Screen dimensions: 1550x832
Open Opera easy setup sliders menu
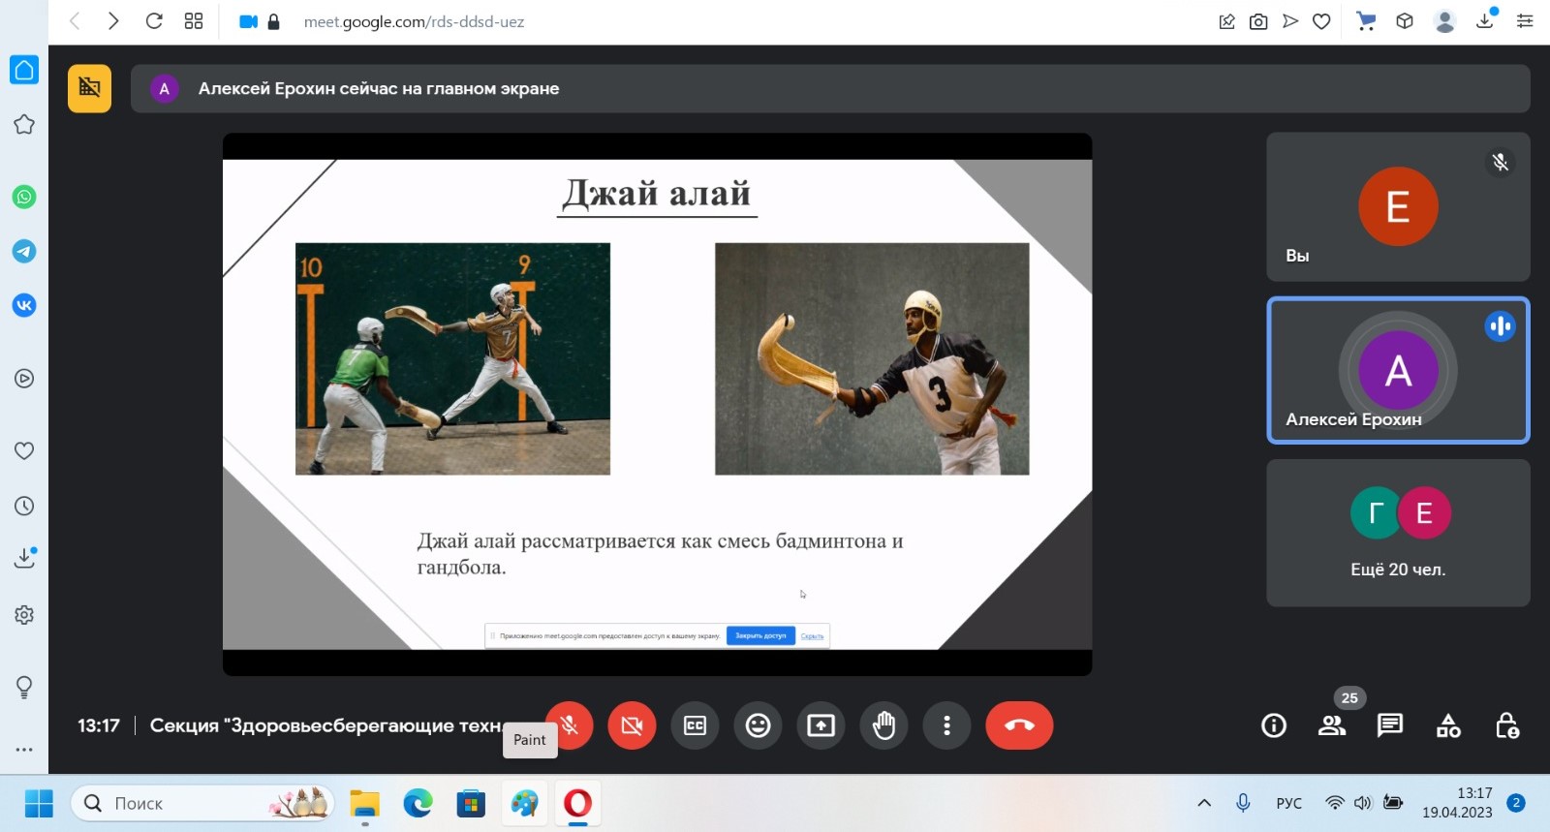[1525, 21]
